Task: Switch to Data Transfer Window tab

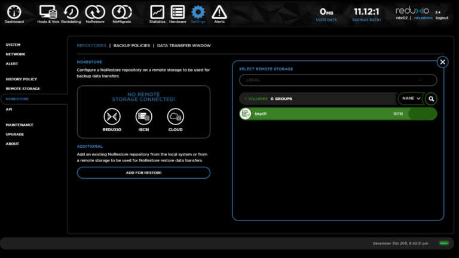Action: [x=184, y=45]
